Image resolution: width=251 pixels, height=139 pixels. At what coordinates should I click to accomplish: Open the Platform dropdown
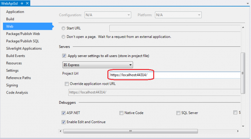click(178, 15)
